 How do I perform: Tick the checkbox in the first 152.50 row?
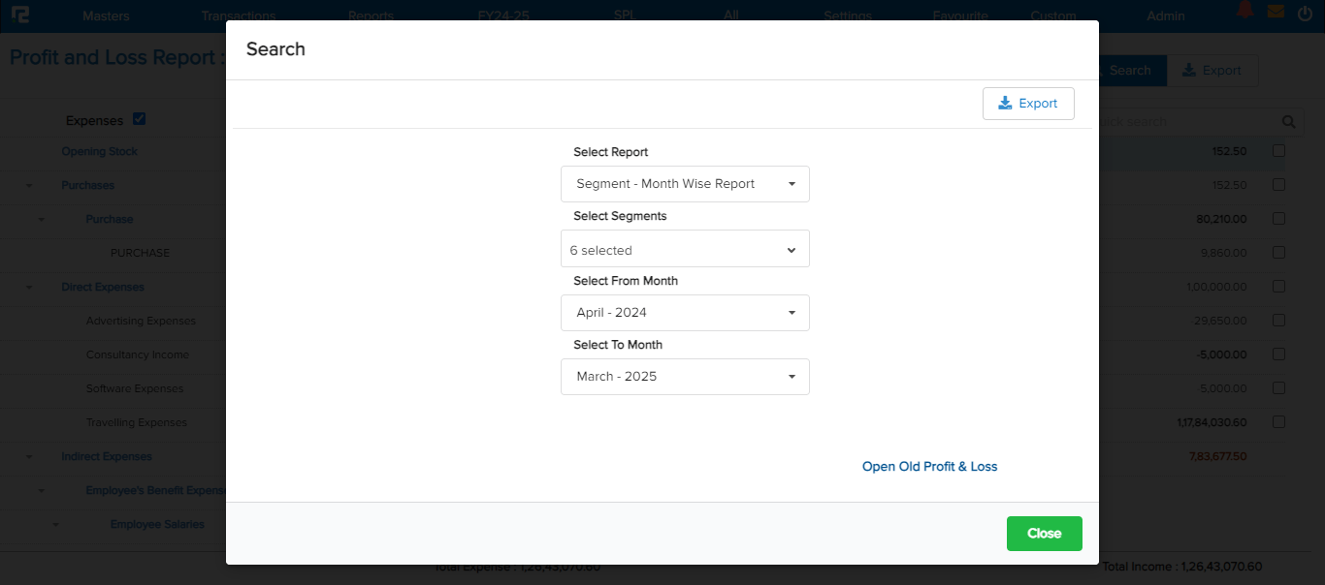tap(1278, 151)
